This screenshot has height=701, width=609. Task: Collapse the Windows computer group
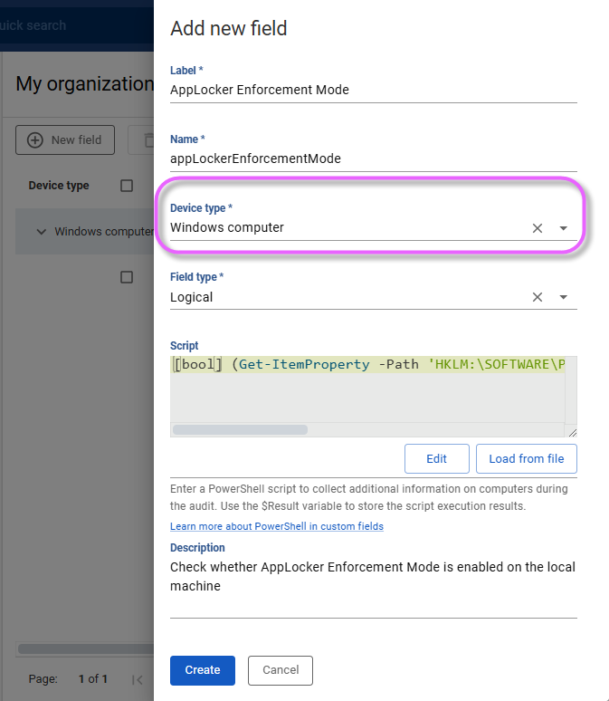[x=41, y=232]
